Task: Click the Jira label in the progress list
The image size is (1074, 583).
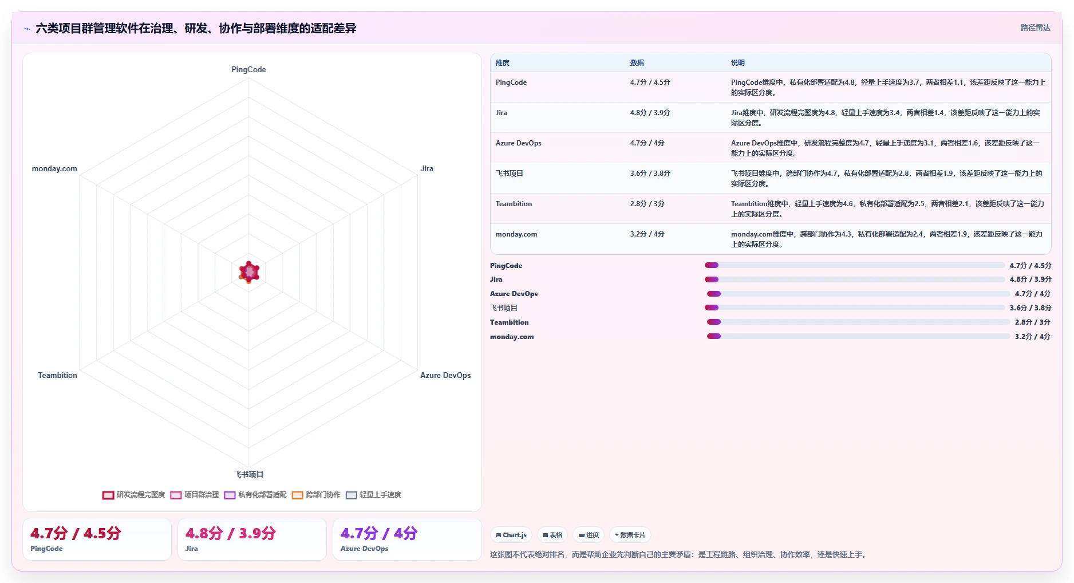Action: click(496, 279)
